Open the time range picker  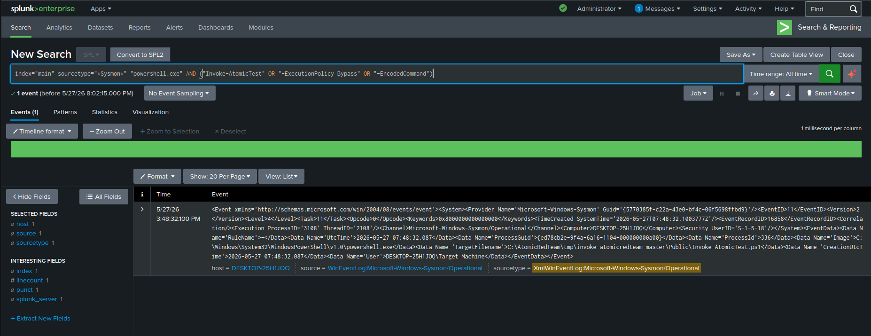[x=781, y=74]
